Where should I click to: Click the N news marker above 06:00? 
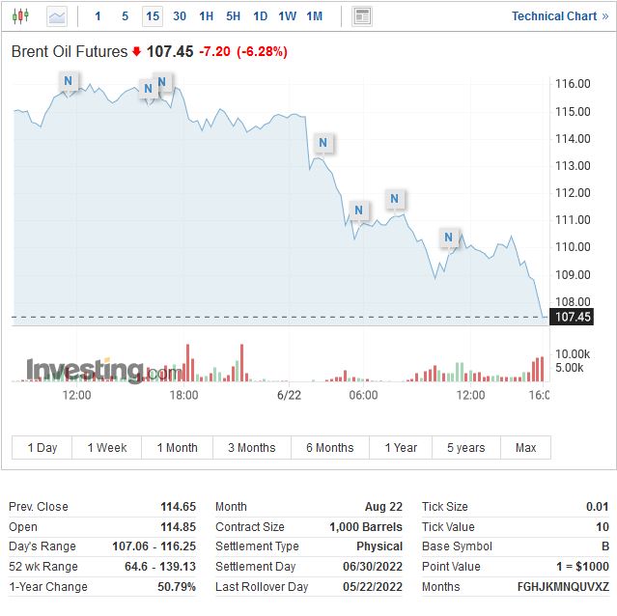coord(359,210)
